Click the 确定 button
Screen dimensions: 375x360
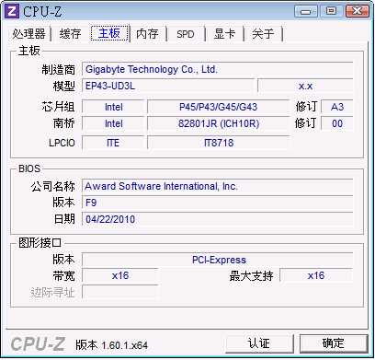334,343
